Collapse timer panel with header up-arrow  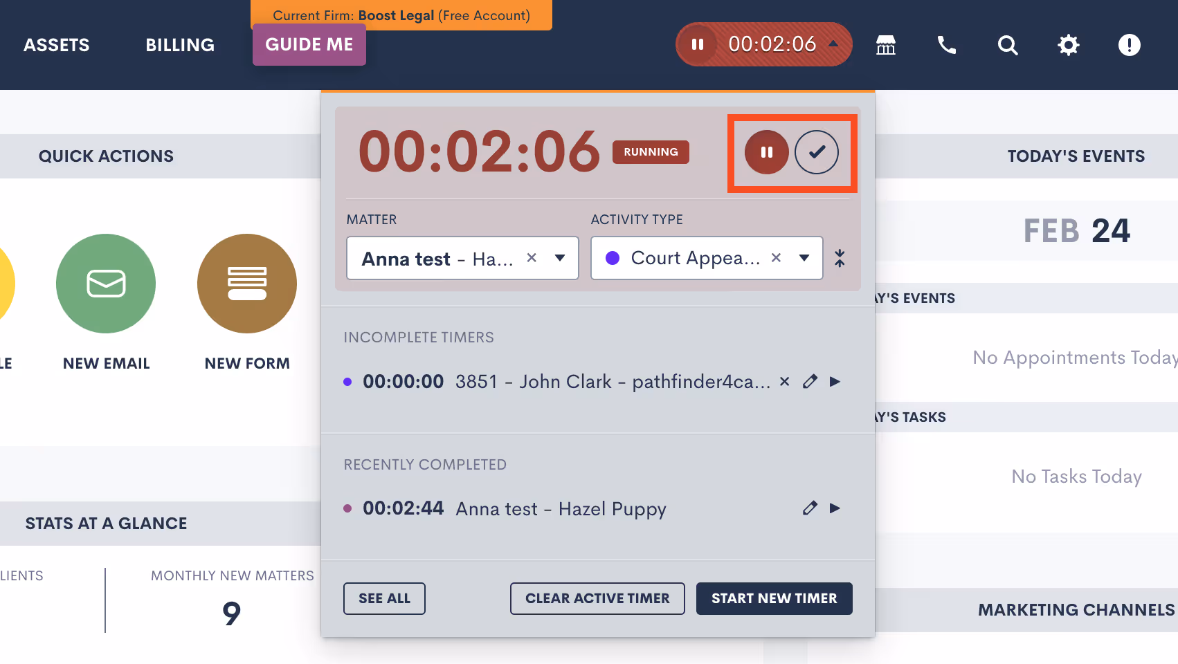tap(833, 44)
